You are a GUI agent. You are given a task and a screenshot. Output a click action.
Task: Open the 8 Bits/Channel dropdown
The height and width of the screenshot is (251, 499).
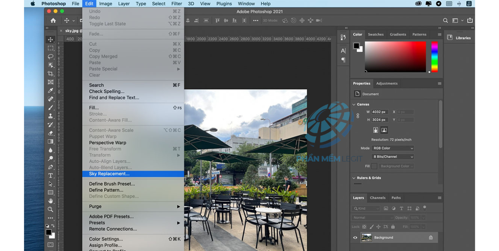click(393, 156)
